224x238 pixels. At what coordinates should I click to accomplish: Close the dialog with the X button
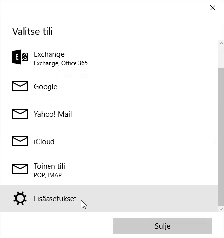[213, 8]
